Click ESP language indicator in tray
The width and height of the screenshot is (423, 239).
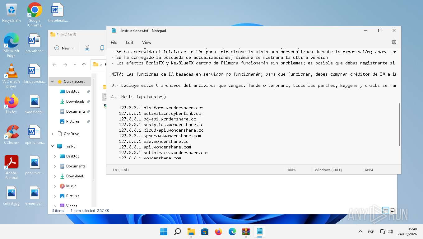coord(371,232)
